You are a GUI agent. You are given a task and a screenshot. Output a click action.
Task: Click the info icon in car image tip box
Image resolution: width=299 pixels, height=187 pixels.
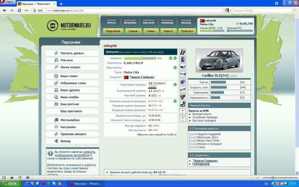tap(50, 153)
